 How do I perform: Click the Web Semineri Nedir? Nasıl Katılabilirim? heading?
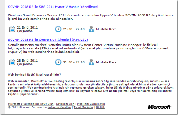pos(35,75)
